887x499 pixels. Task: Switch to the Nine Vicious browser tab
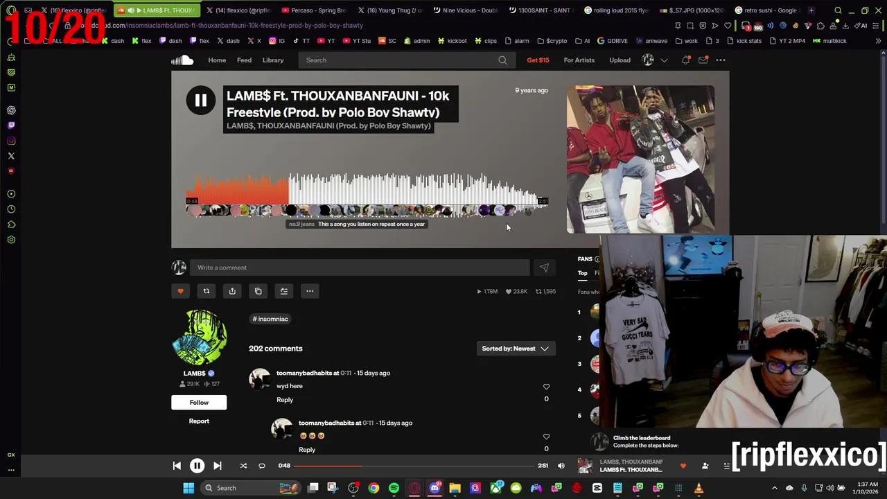click(466, 10)
